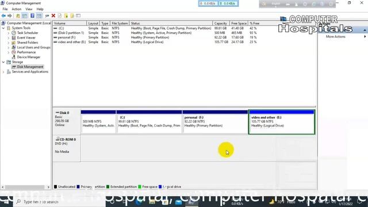
Task: Click the Local Users and Groups icon
Action: (x=14, y=47)
